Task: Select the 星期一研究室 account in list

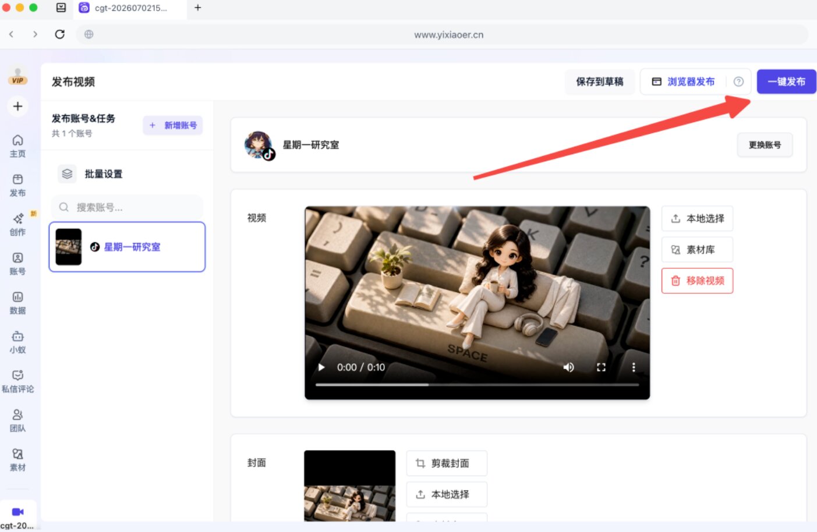Action: click(127, 247)
